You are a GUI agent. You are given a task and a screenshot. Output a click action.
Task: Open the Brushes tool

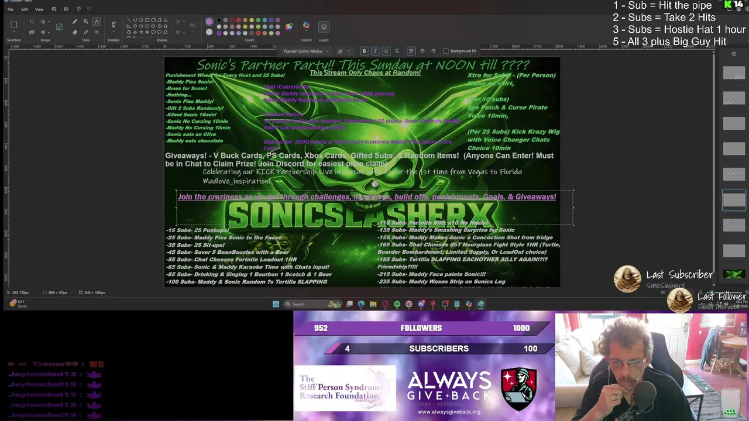(114, 24)
